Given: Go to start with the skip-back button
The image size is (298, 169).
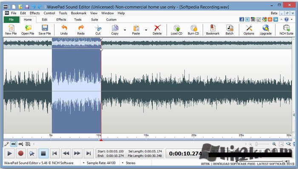Looking at the screenshot, I should pos(54,153).
